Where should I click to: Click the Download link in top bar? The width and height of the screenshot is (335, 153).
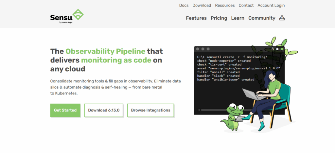(x=202, y=6)
